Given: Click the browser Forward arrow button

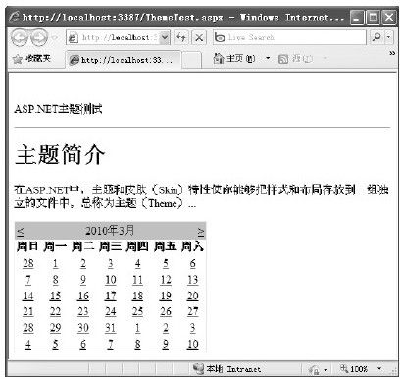Looking at the screenshot, I should pos(39,37).
